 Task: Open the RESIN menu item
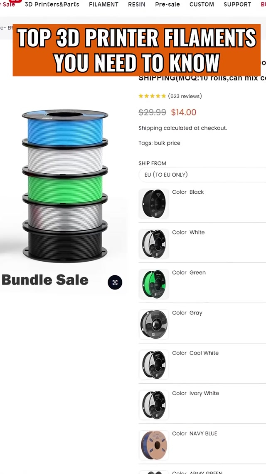coord(137,5)
